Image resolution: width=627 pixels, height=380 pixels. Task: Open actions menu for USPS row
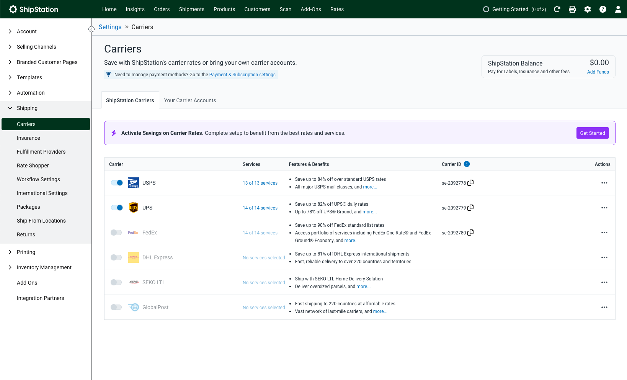point(604,183)
